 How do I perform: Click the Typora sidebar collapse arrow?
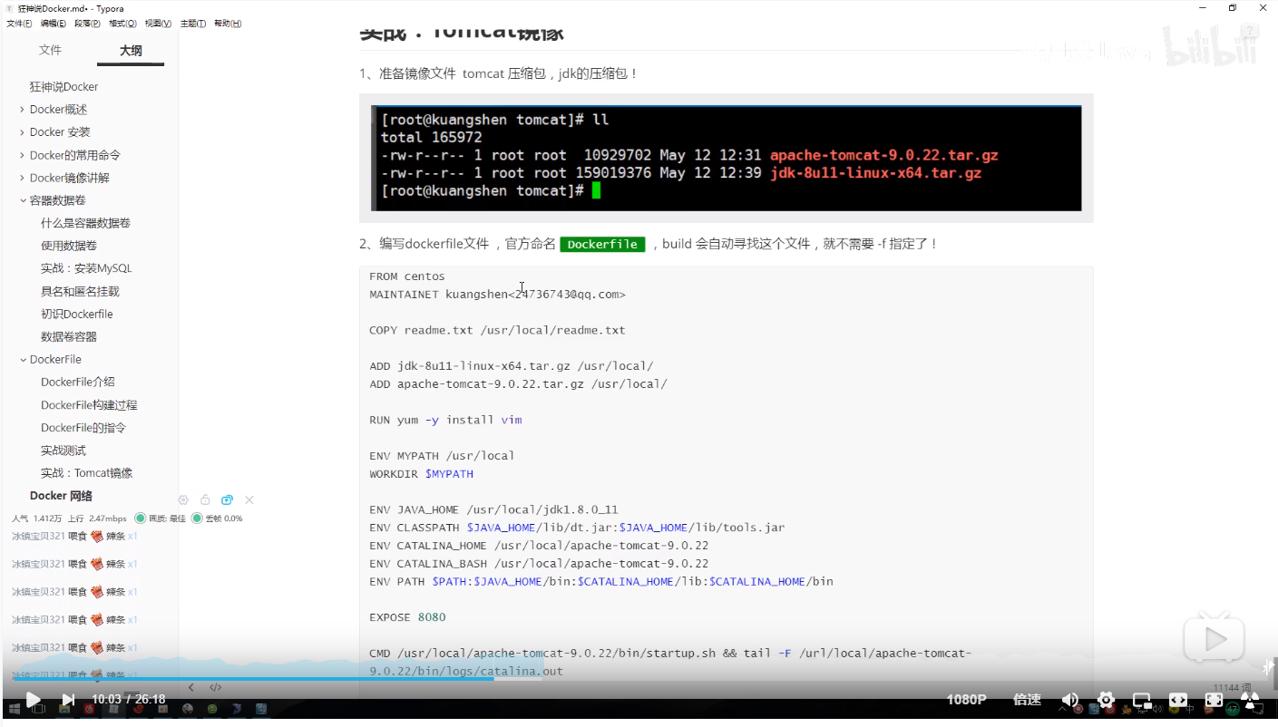coord(190,687)
